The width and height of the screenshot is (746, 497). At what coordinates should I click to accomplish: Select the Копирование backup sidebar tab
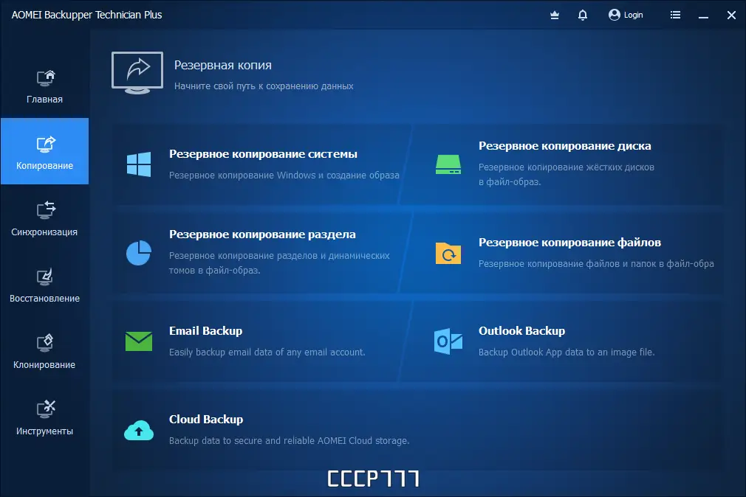[x=45, y=151]
